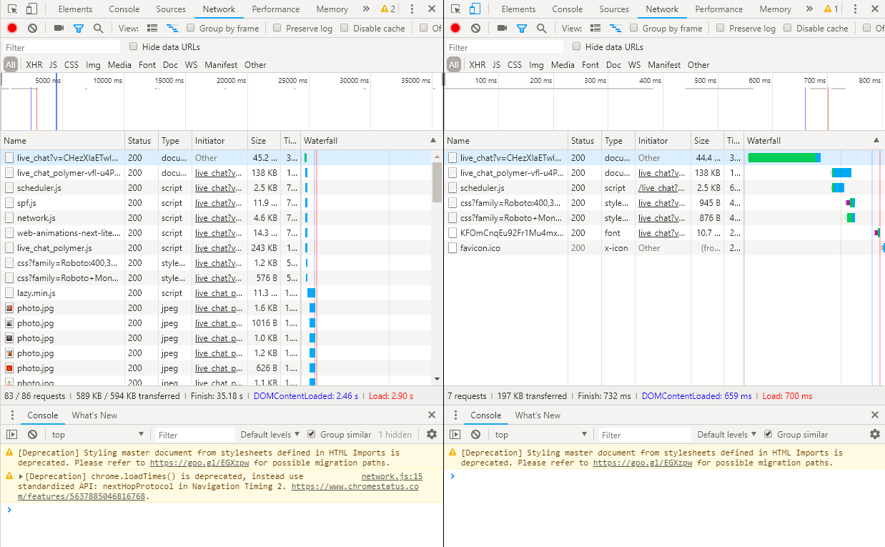Open the What's New tab in the right drawer
885x547 pixels.
[538, 415]
